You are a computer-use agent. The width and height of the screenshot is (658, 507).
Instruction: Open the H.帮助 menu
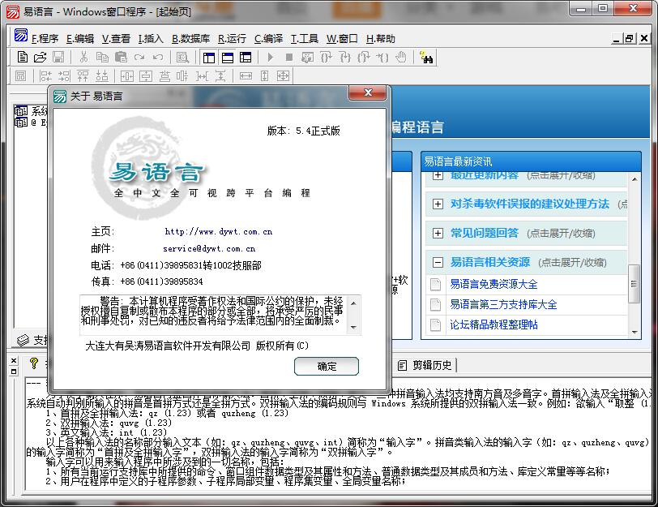pos(381,39)
